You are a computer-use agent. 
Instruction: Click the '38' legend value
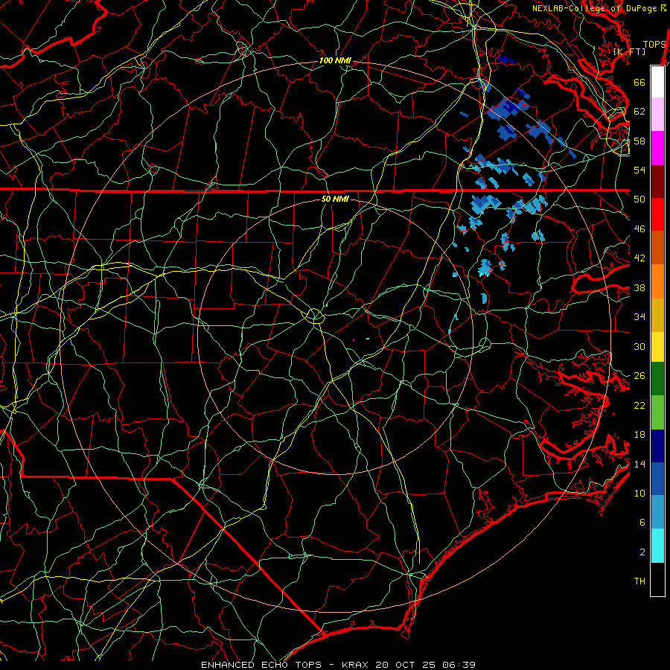point(639,287)
